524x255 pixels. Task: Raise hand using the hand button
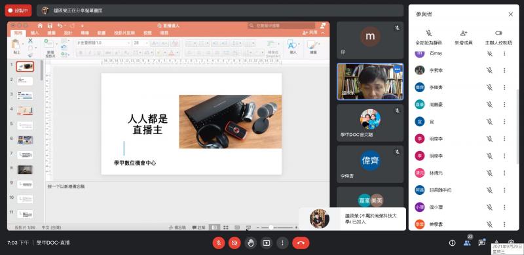pyautogui.click(x=251, y=243)
